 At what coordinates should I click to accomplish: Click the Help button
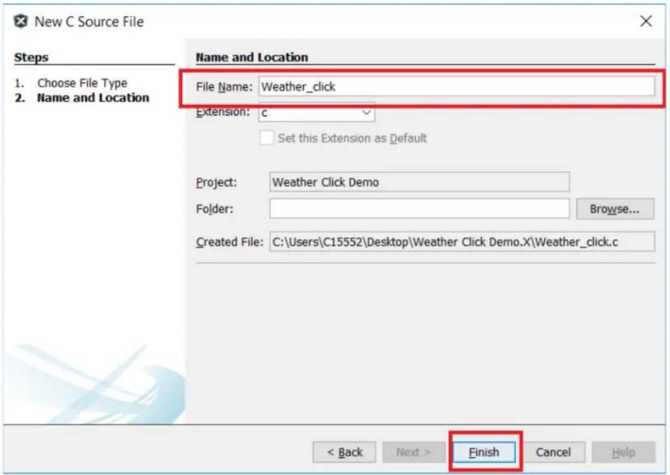click(x=623, y=452)
